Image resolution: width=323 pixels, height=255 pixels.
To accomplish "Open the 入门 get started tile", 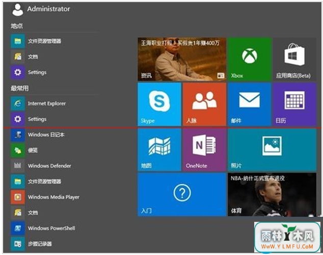I will click(x=182, y=194).
